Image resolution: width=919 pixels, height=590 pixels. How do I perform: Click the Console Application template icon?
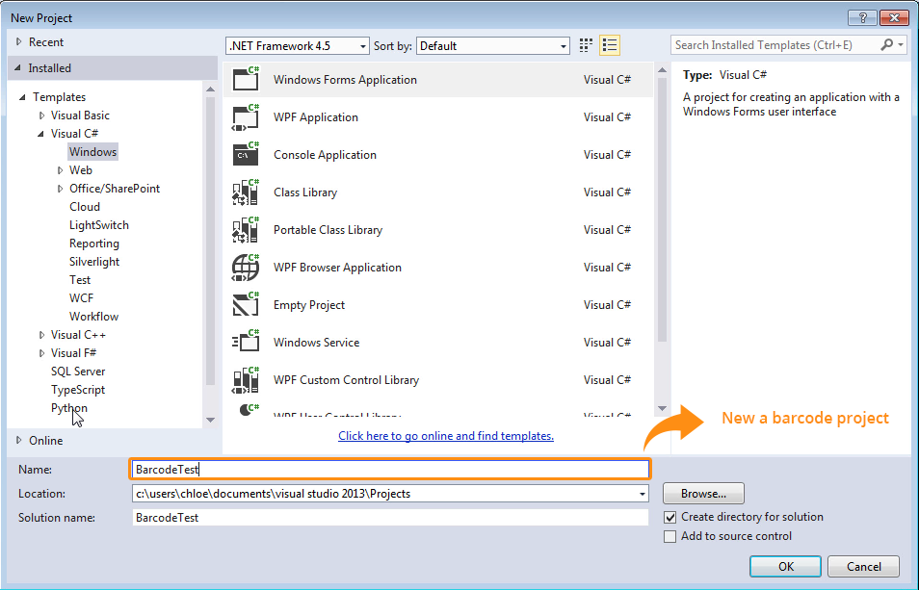coord(246,155)
